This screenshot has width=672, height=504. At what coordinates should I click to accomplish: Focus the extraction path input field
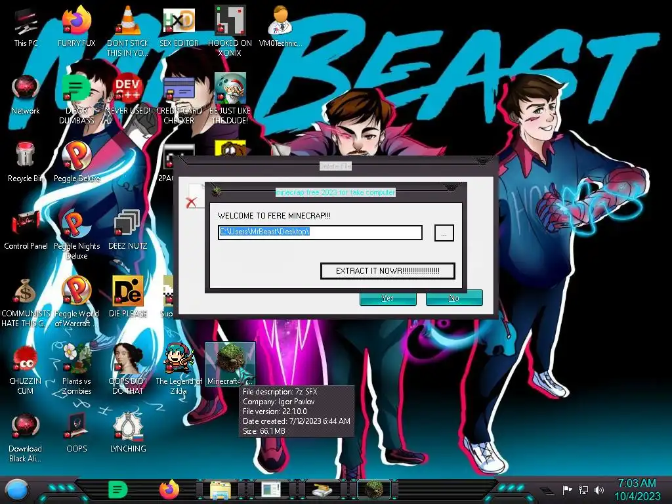tap(320, 232)
